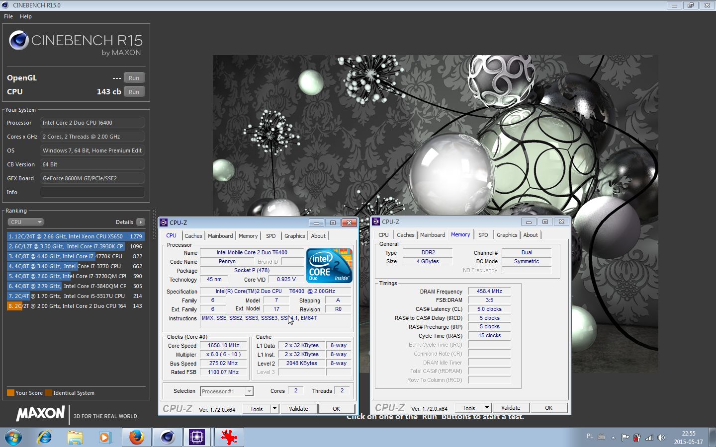Select the Core i7-3770 ranking entry
This screenshot has width=716, height=447.
point(76,266)
